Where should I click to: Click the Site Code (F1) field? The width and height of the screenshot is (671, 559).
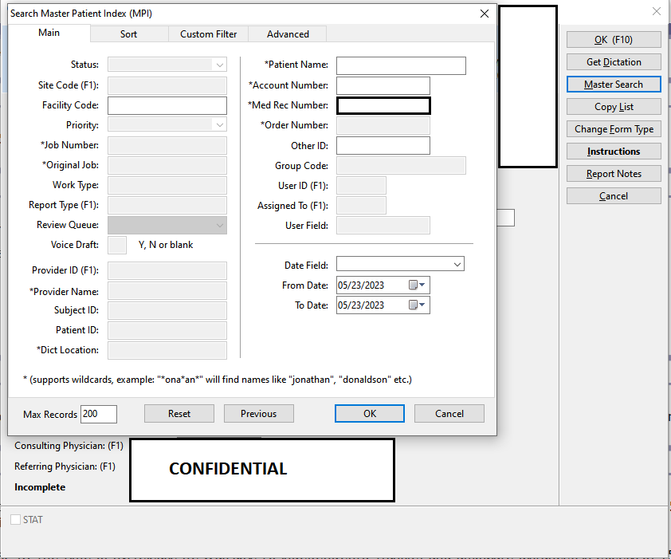tap(167, 85)
